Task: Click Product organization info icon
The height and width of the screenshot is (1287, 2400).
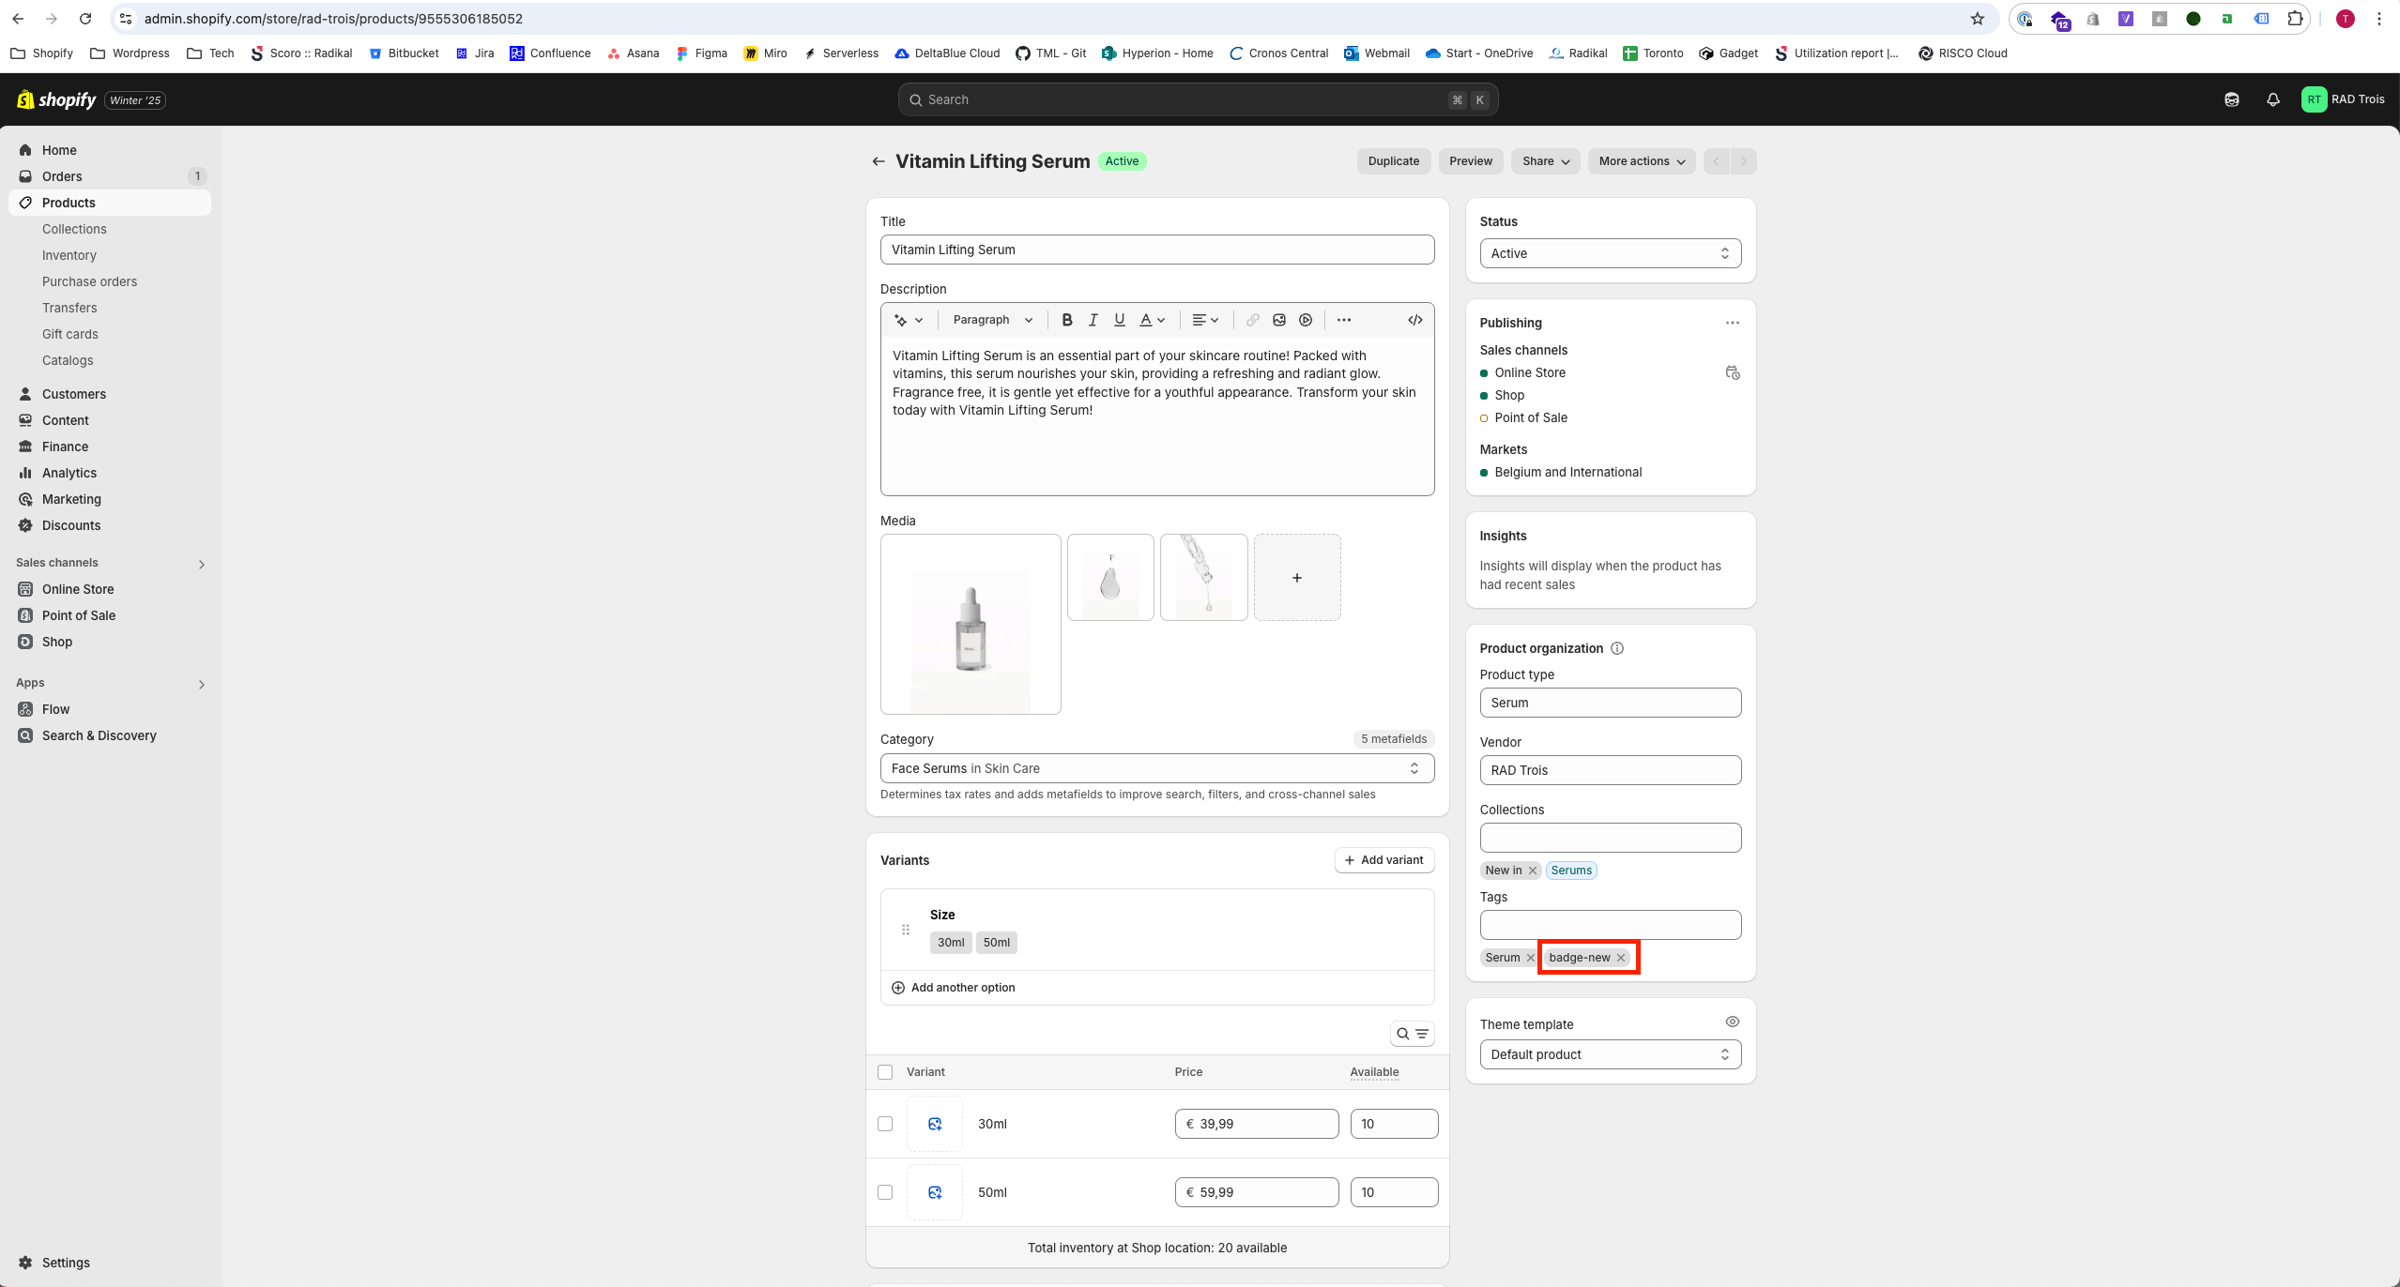Action: [x=1616, y=648]
